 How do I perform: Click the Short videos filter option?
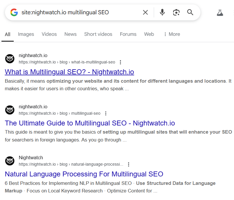[98, 34]
